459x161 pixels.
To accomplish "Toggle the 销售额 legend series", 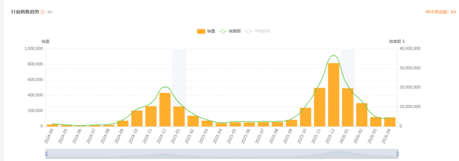I will coord(230,31).
